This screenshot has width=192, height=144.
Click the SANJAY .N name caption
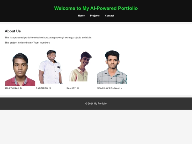pos(73,89)
